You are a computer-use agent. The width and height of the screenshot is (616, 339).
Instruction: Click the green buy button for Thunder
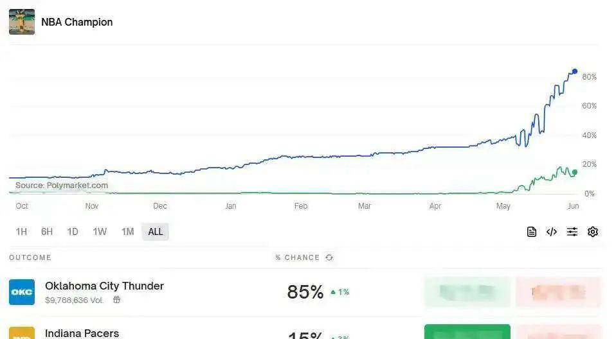point(467,292)
